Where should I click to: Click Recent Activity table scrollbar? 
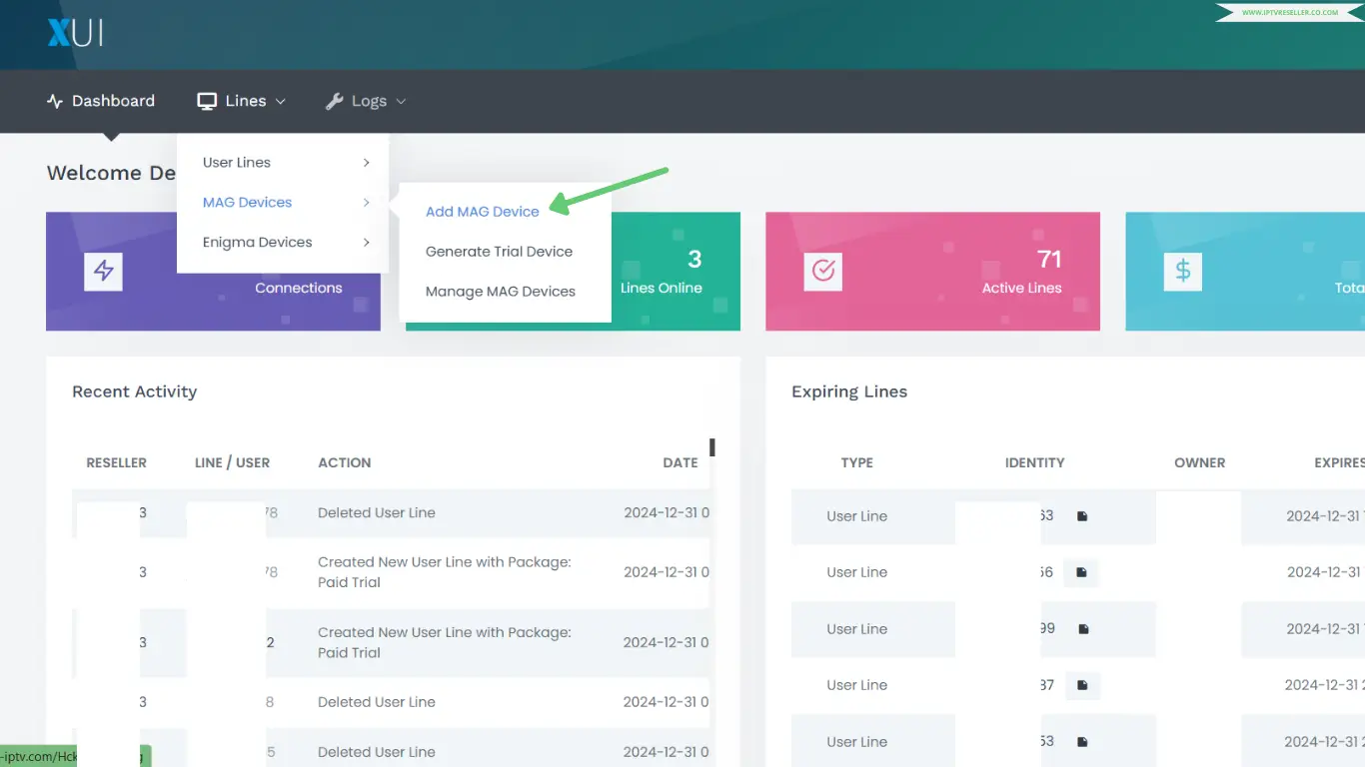click(x=712, y=447)
